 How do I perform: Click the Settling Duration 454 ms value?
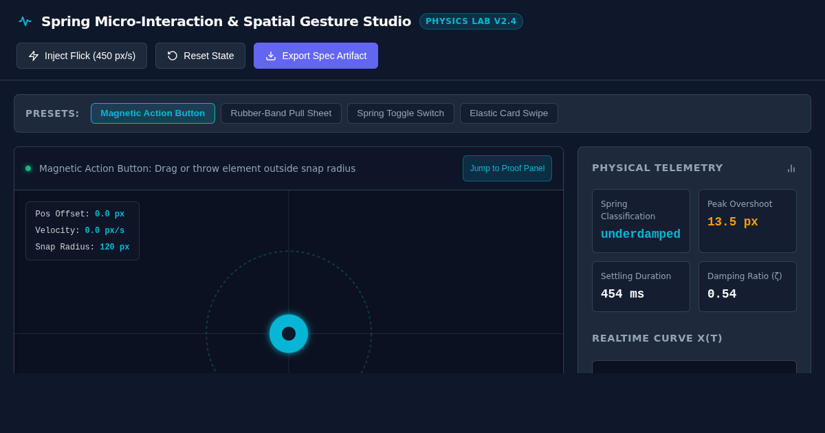pos(623,294)
